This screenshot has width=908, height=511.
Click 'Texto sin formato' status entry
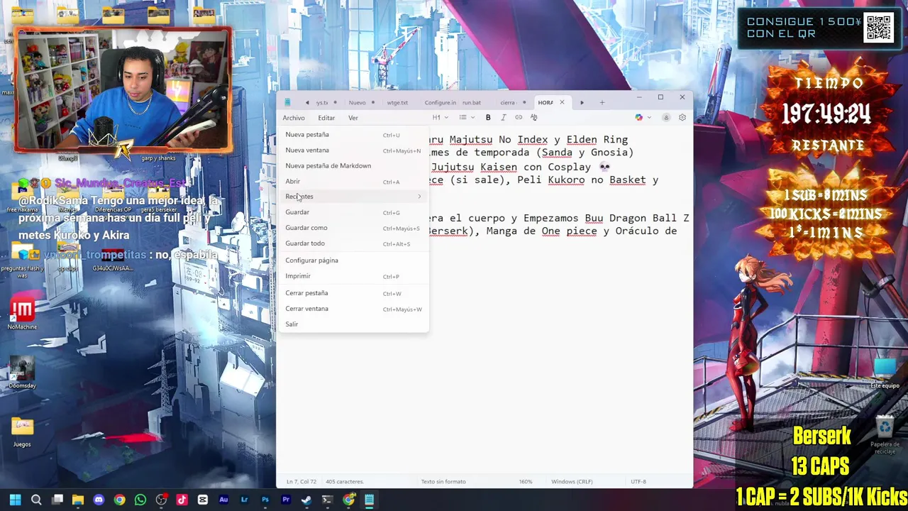pyautogui.click(x=443, y=482)
